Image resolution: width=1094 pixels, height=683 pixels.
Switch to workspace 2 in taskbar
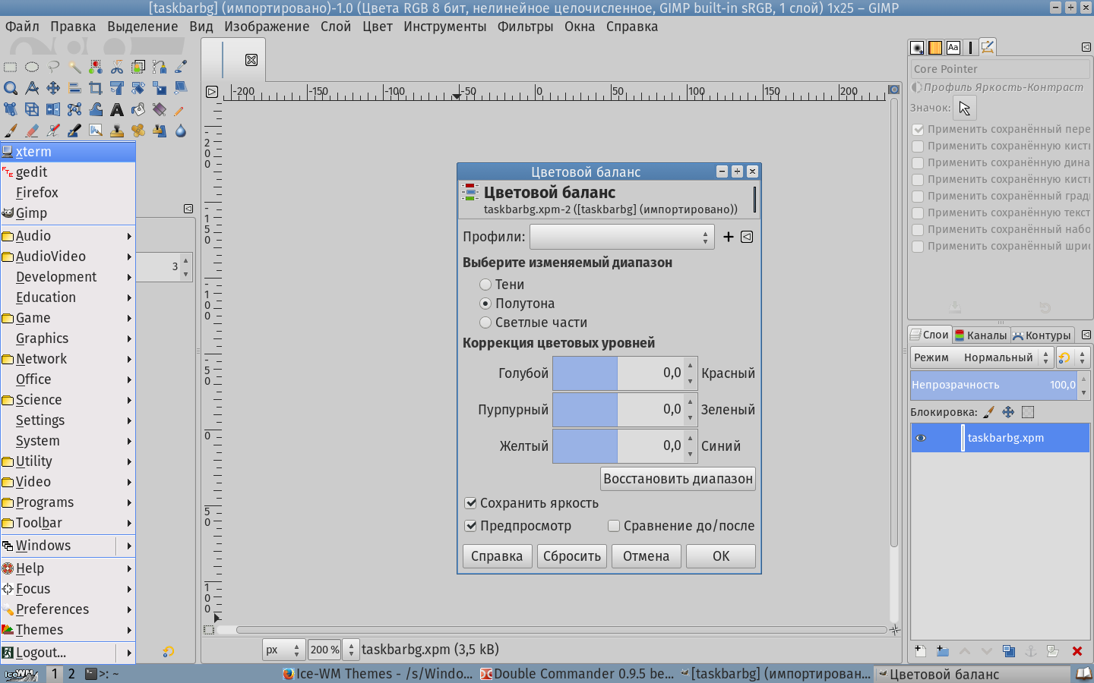71,674
